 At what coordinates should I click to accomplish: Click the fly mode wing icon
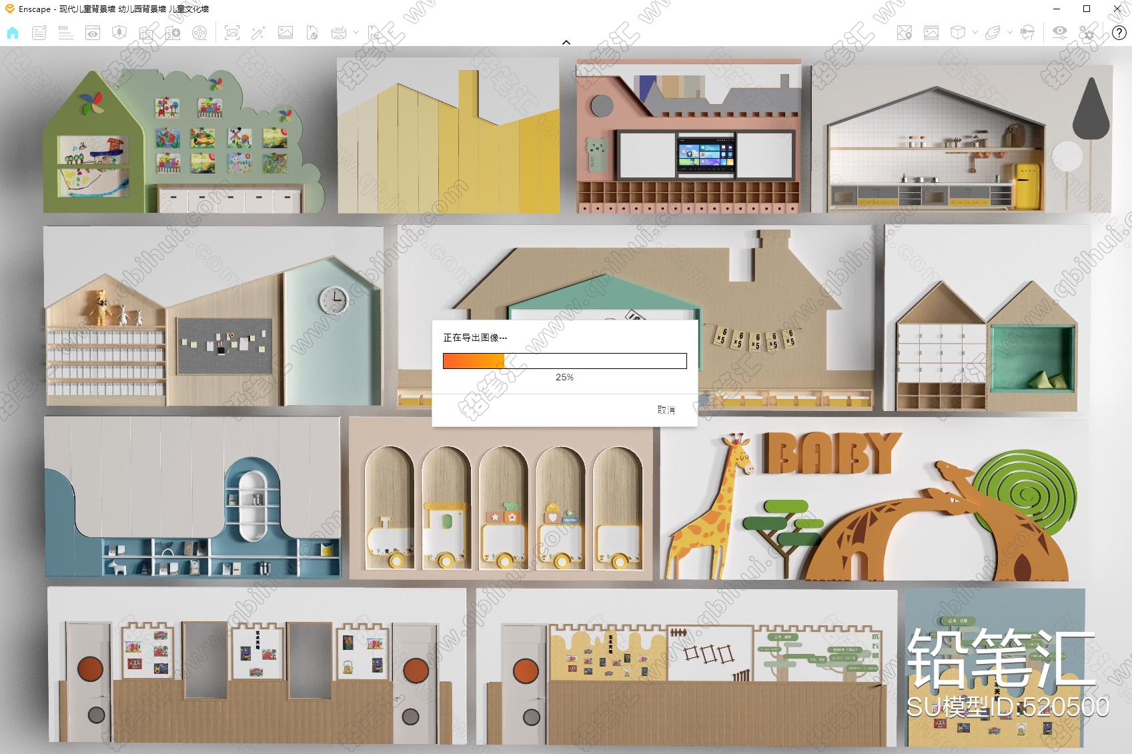pos(993,33)
